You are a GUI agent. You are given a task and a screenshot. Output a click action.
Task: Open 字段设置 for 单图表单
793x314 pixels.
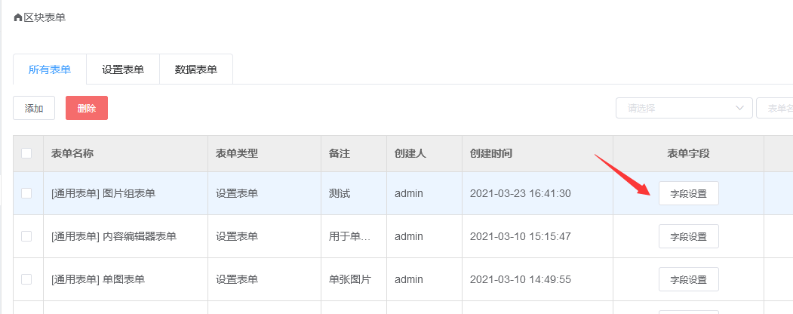(688, 279)
